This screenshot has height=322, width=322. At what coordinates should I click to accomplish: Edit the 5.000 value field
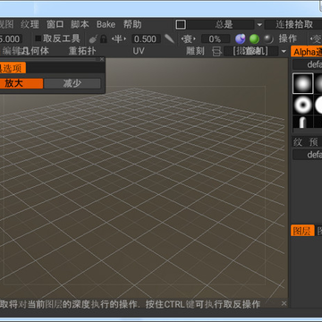(x=11, y=39)
